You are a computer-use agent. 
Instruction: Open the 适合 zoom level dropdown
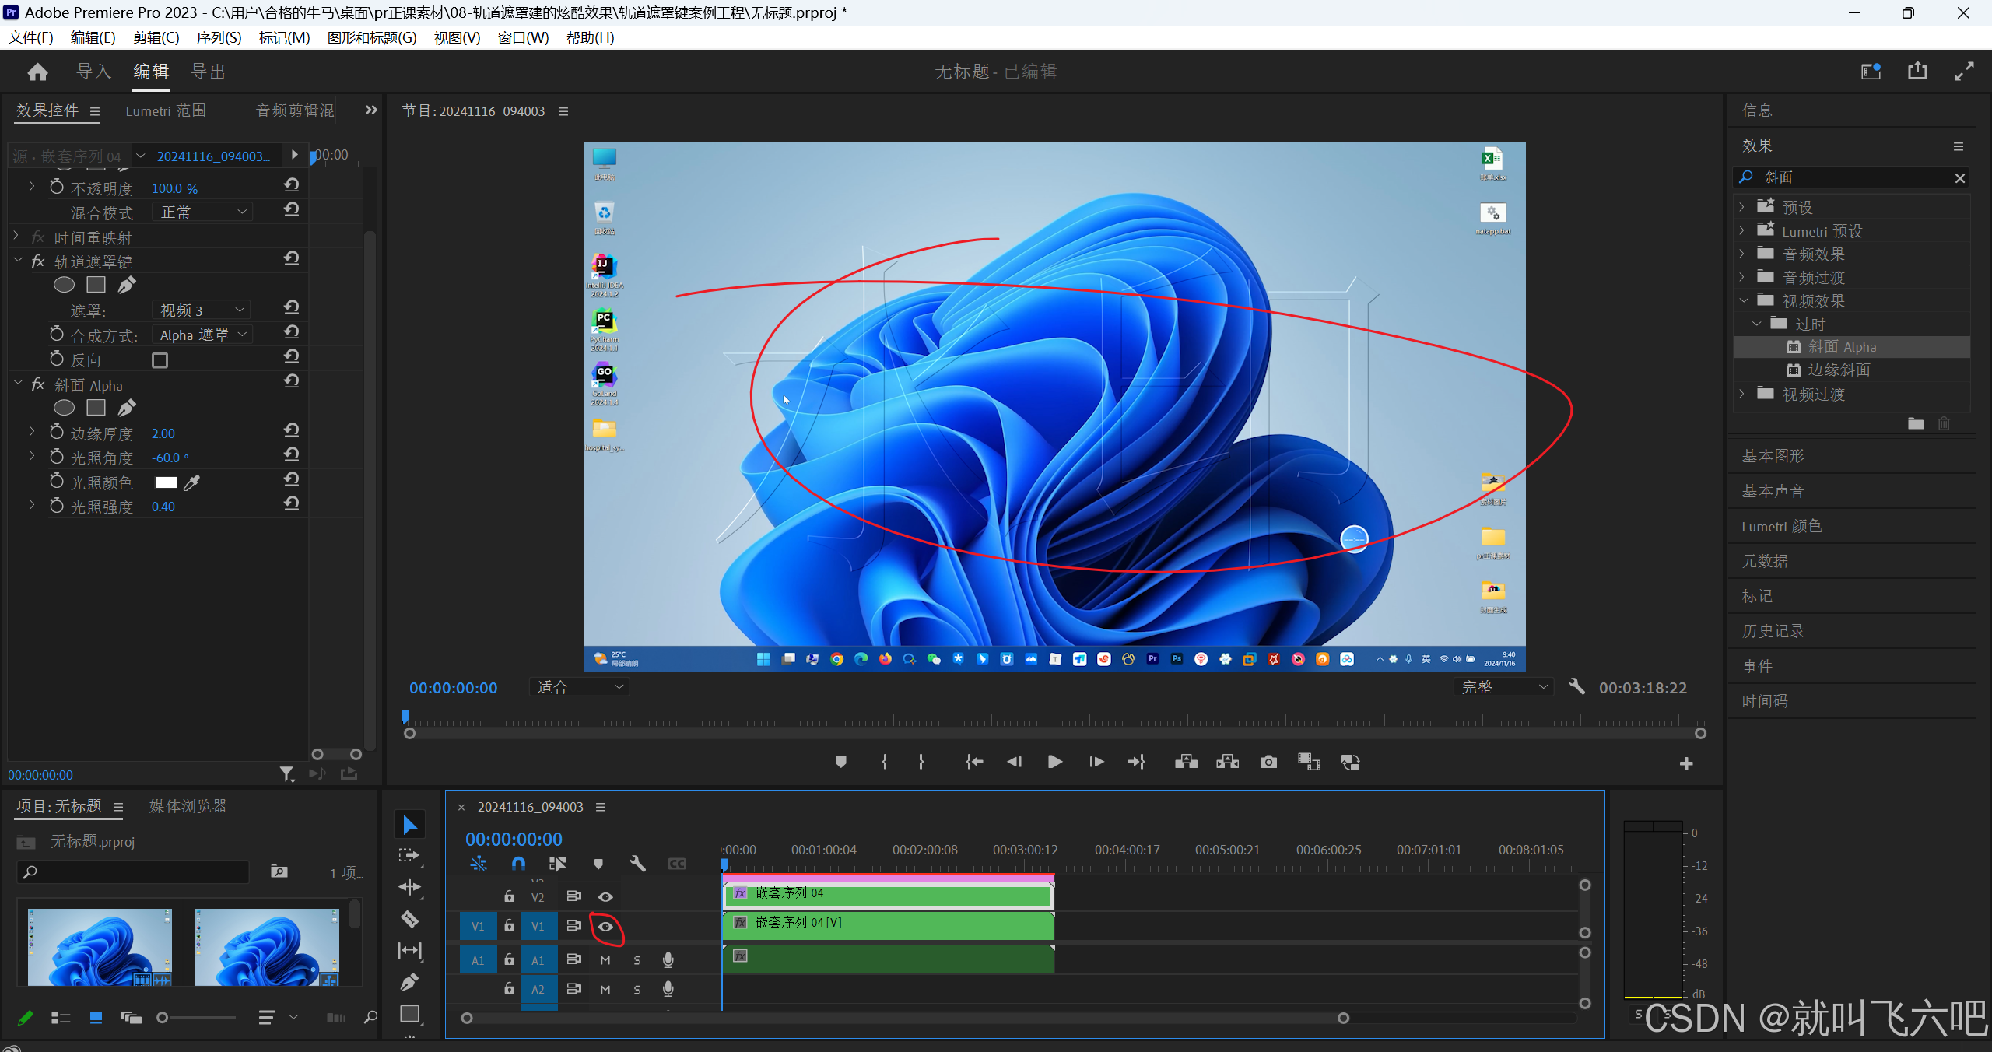click(580, 687)
